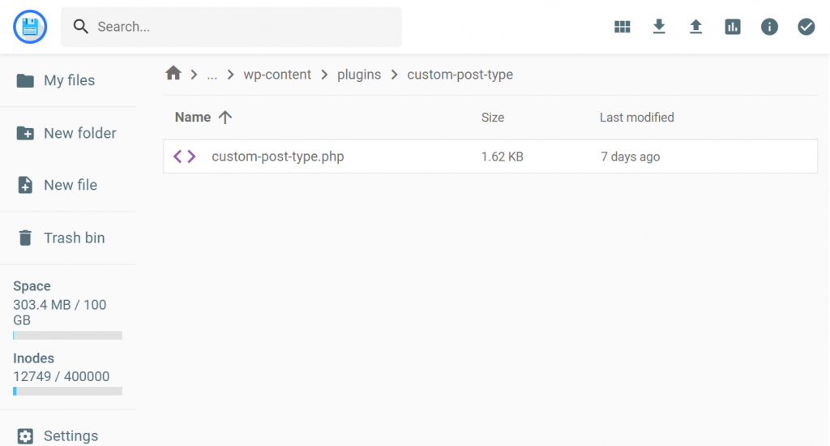Click the Space usage progress bar
Viewport: 830px width, 446px height.
pyautogui.click(x=67, y=335)
